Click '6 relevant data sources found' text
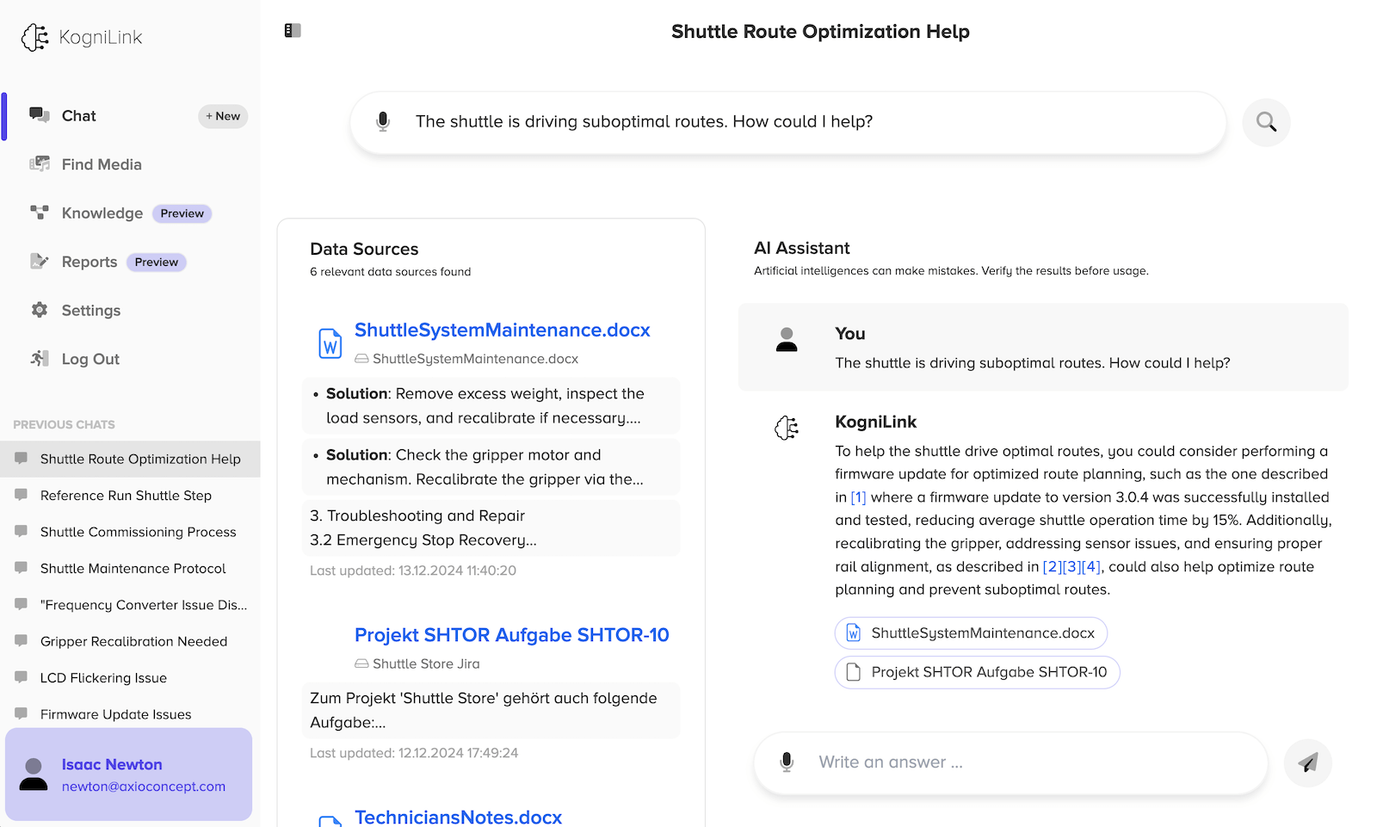This screenshot has height=827, width=1377. [391, 272]
